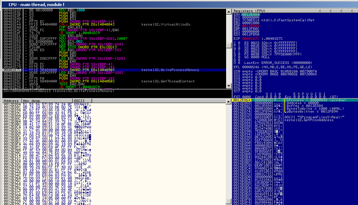Click the ASCII column header in dump pane
Viewport: 358px width, 205px height.
[79, 101]
